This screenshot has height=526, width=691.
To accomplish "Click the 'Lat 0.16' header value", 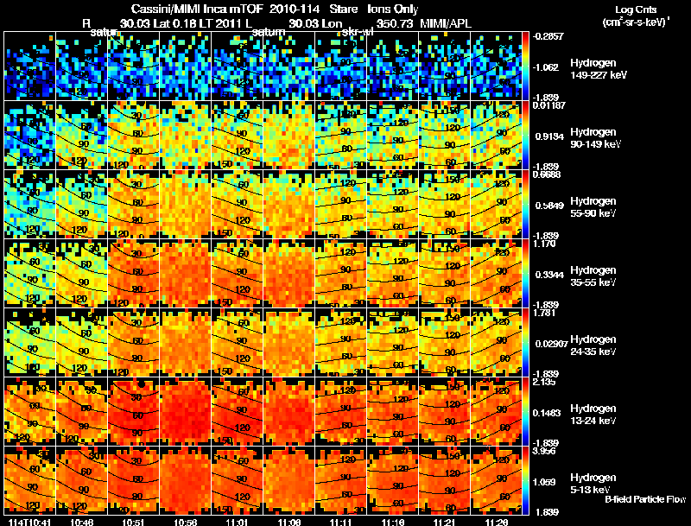I will tap(174, 23).
